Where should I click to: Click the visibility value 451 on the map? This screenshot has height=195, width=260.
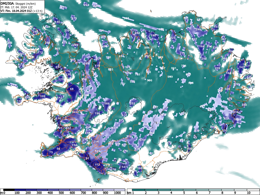63,7
